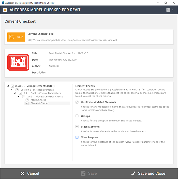Screen dimensions: 178x179
Task: Select the checkset file URL text
Action: [72, 40]
